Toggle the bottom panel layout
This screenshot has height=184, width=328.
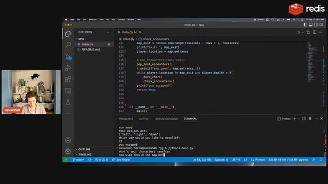click(x=311, y=25)
